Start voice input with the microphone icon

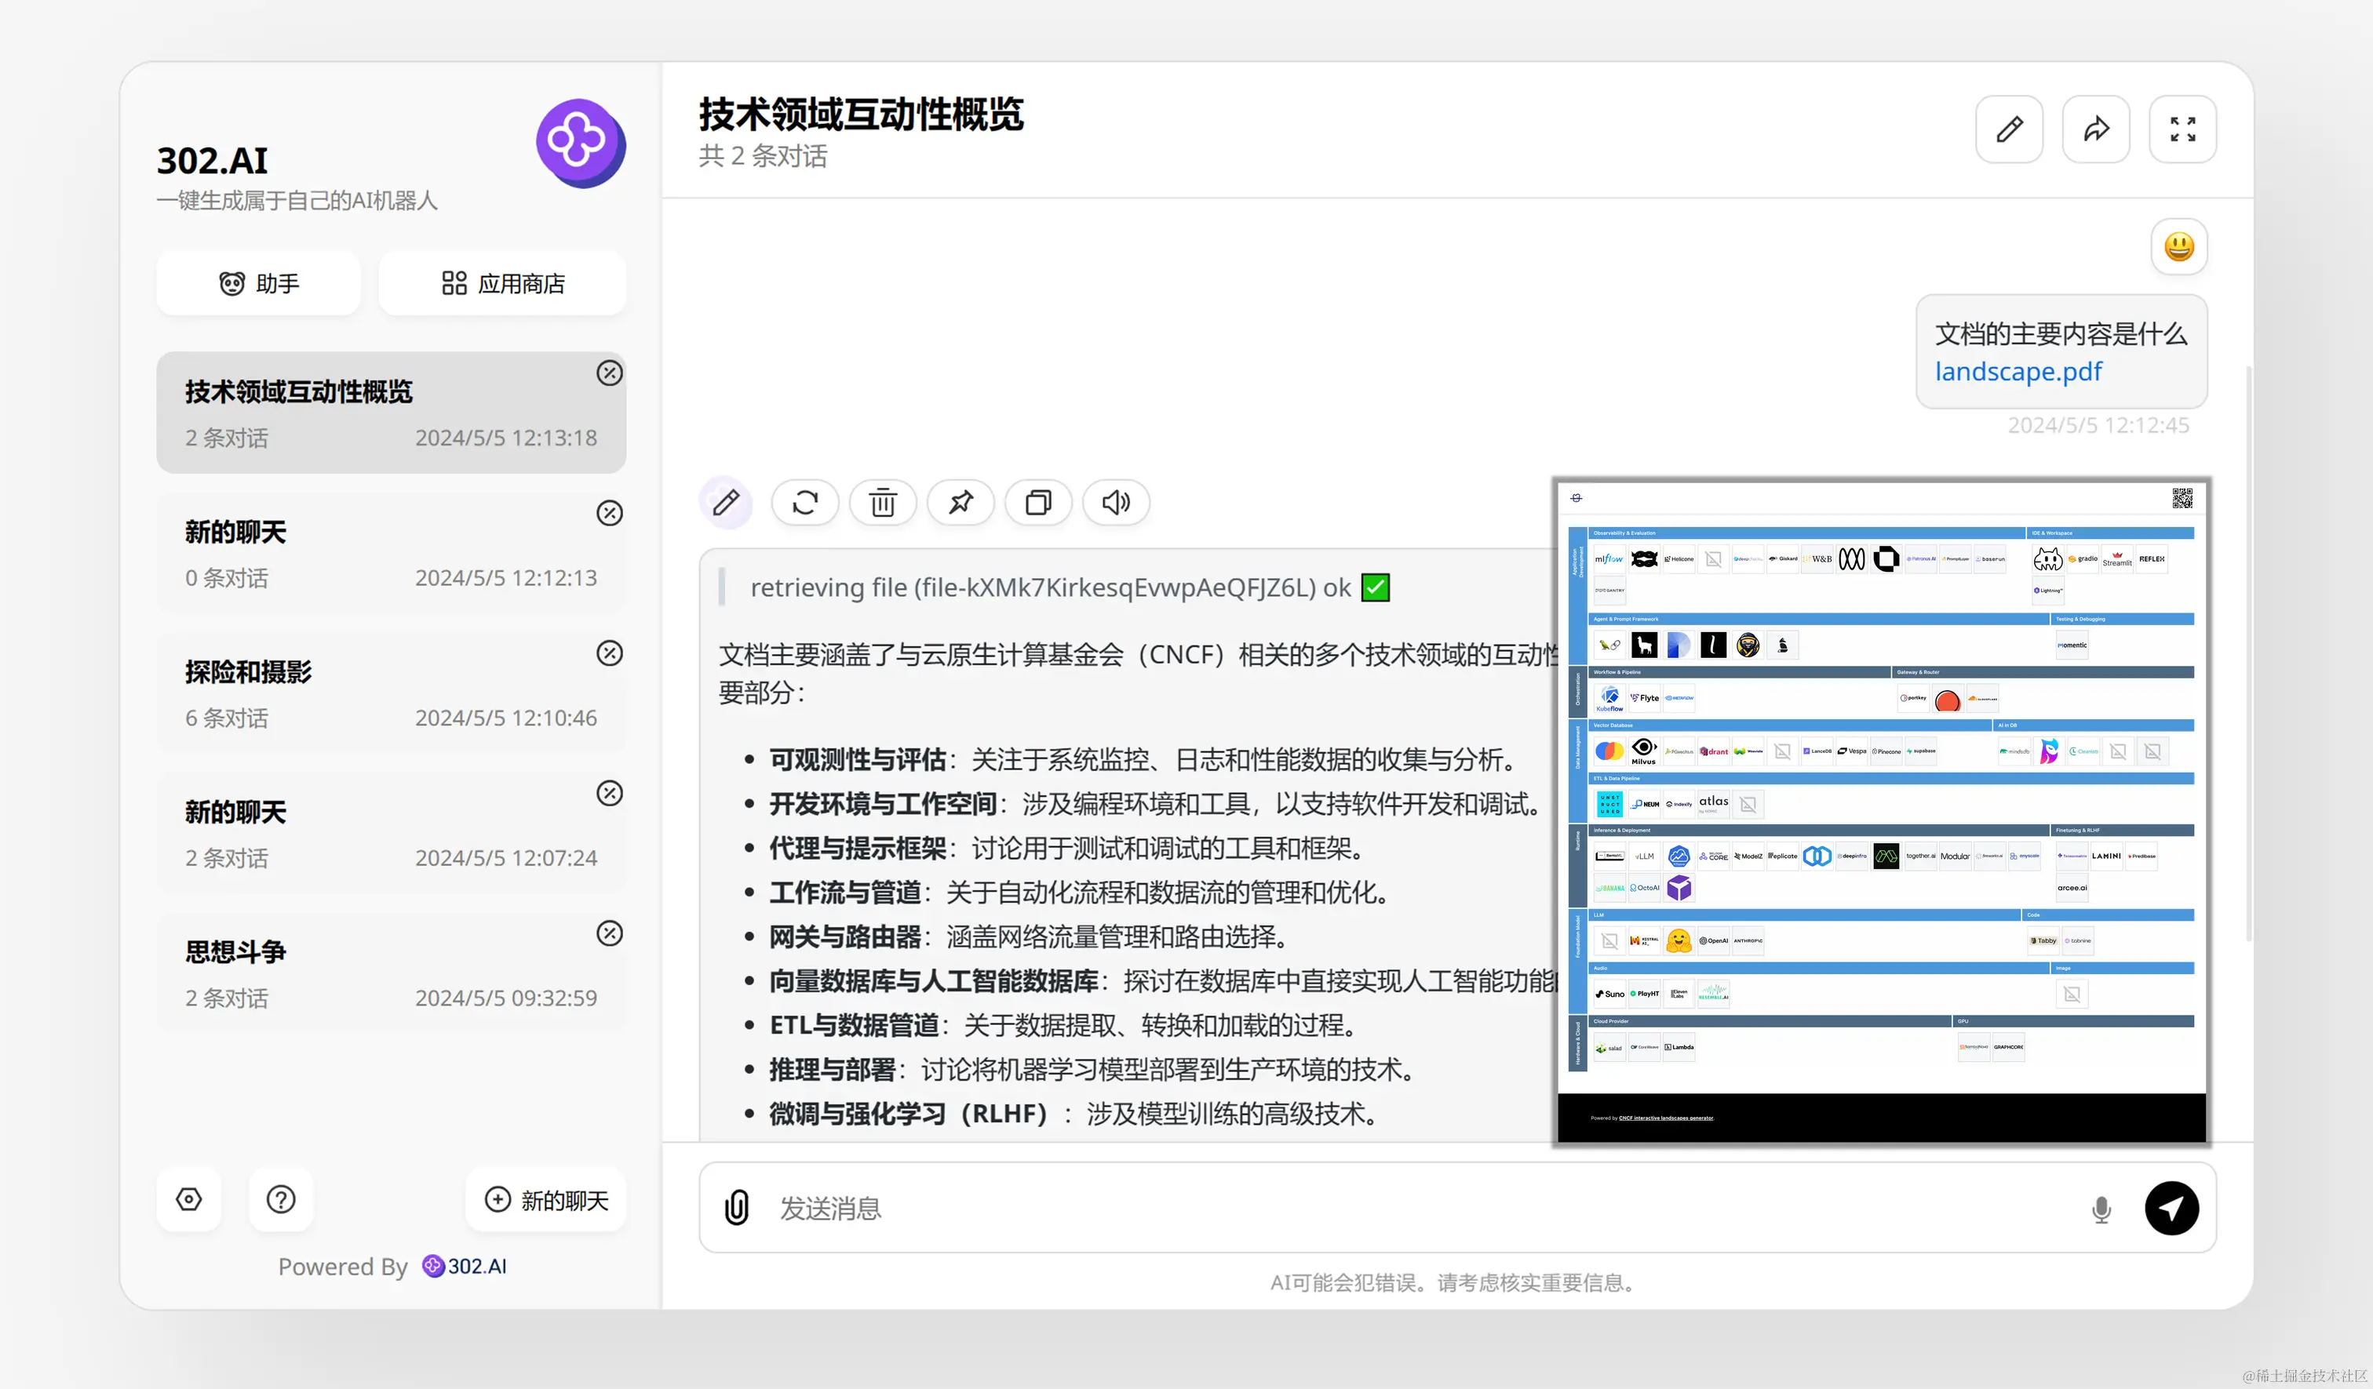click(x=2101, y=1207)
